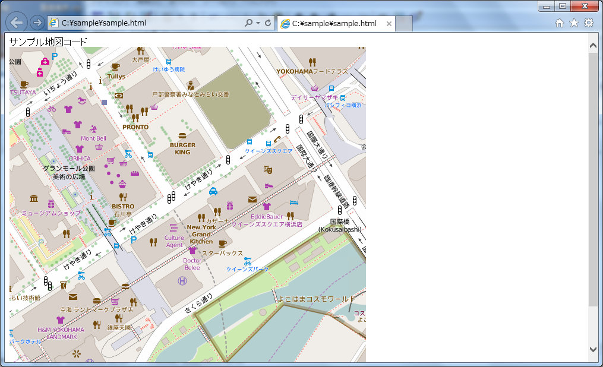Go back with the browser Back arrow
The image size is (603, 367).
pos(16,23)
